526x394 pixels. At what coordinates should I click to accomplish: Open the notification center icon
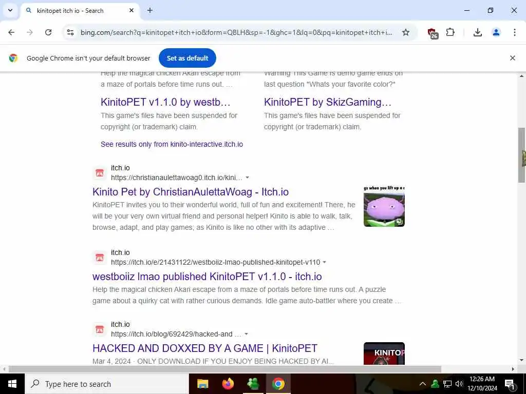(510, 384)
